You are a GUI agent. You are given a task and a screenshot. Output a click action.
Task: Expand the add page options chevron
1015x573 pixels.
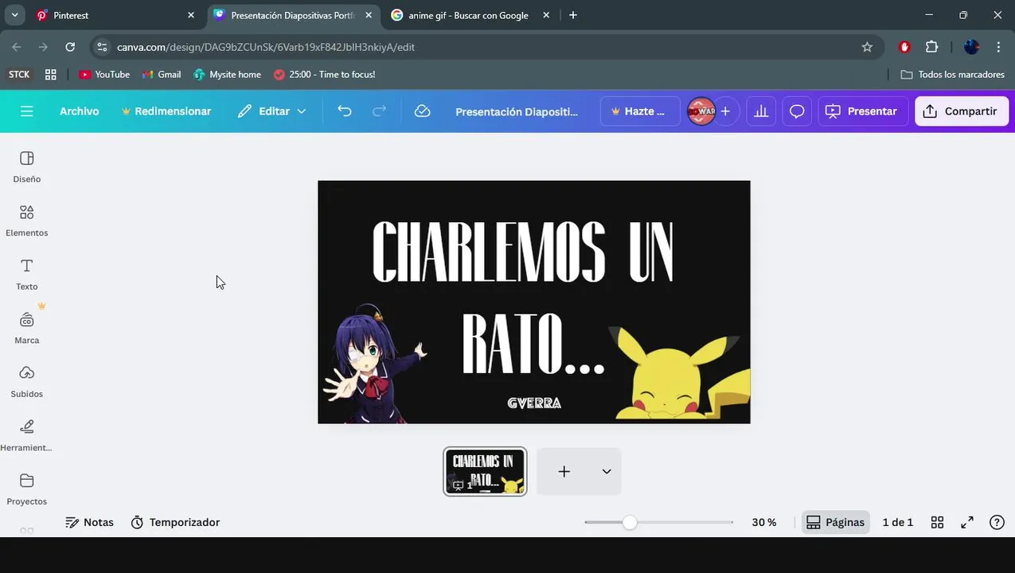pyautogui.click(x=607, y=471)
